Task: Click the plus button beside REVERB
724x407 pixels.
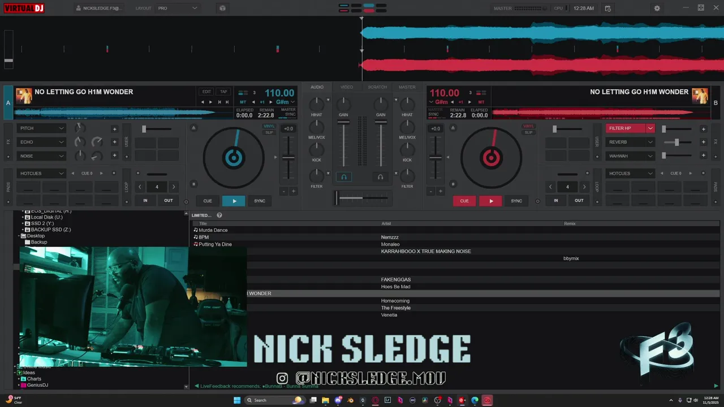Action: (704, 142)
